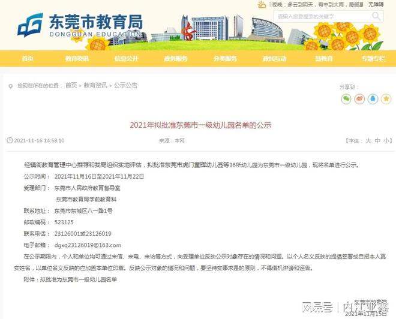Open 首页 in the navigation bar

tap(28, 59)
